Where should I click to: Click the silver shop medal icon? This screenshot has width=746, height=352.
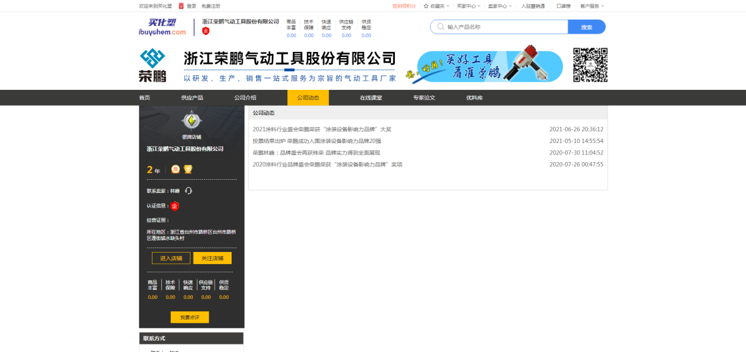[x=191, y=120]
